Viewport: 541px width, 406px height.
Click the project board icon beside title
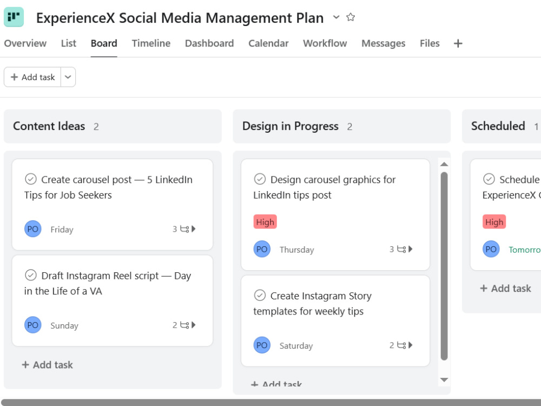tap(14, 17)
